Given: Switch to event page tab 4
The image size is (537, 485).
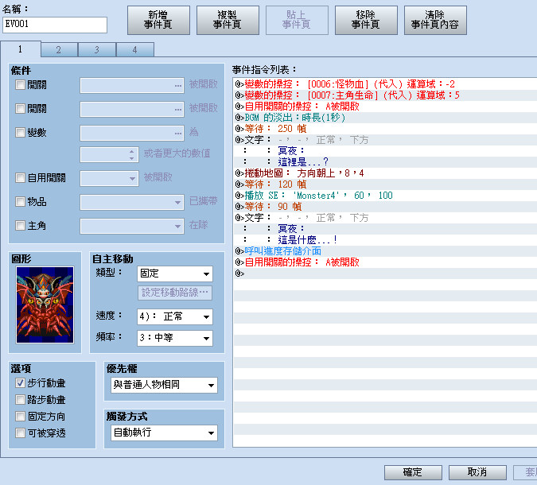Looking at the screenshot, I should [135, 50].
